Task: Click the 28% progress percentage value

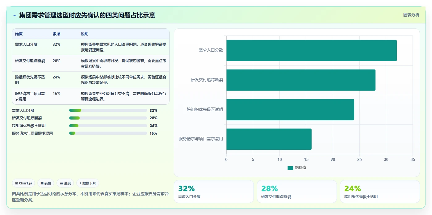Action: pos(153,118)
